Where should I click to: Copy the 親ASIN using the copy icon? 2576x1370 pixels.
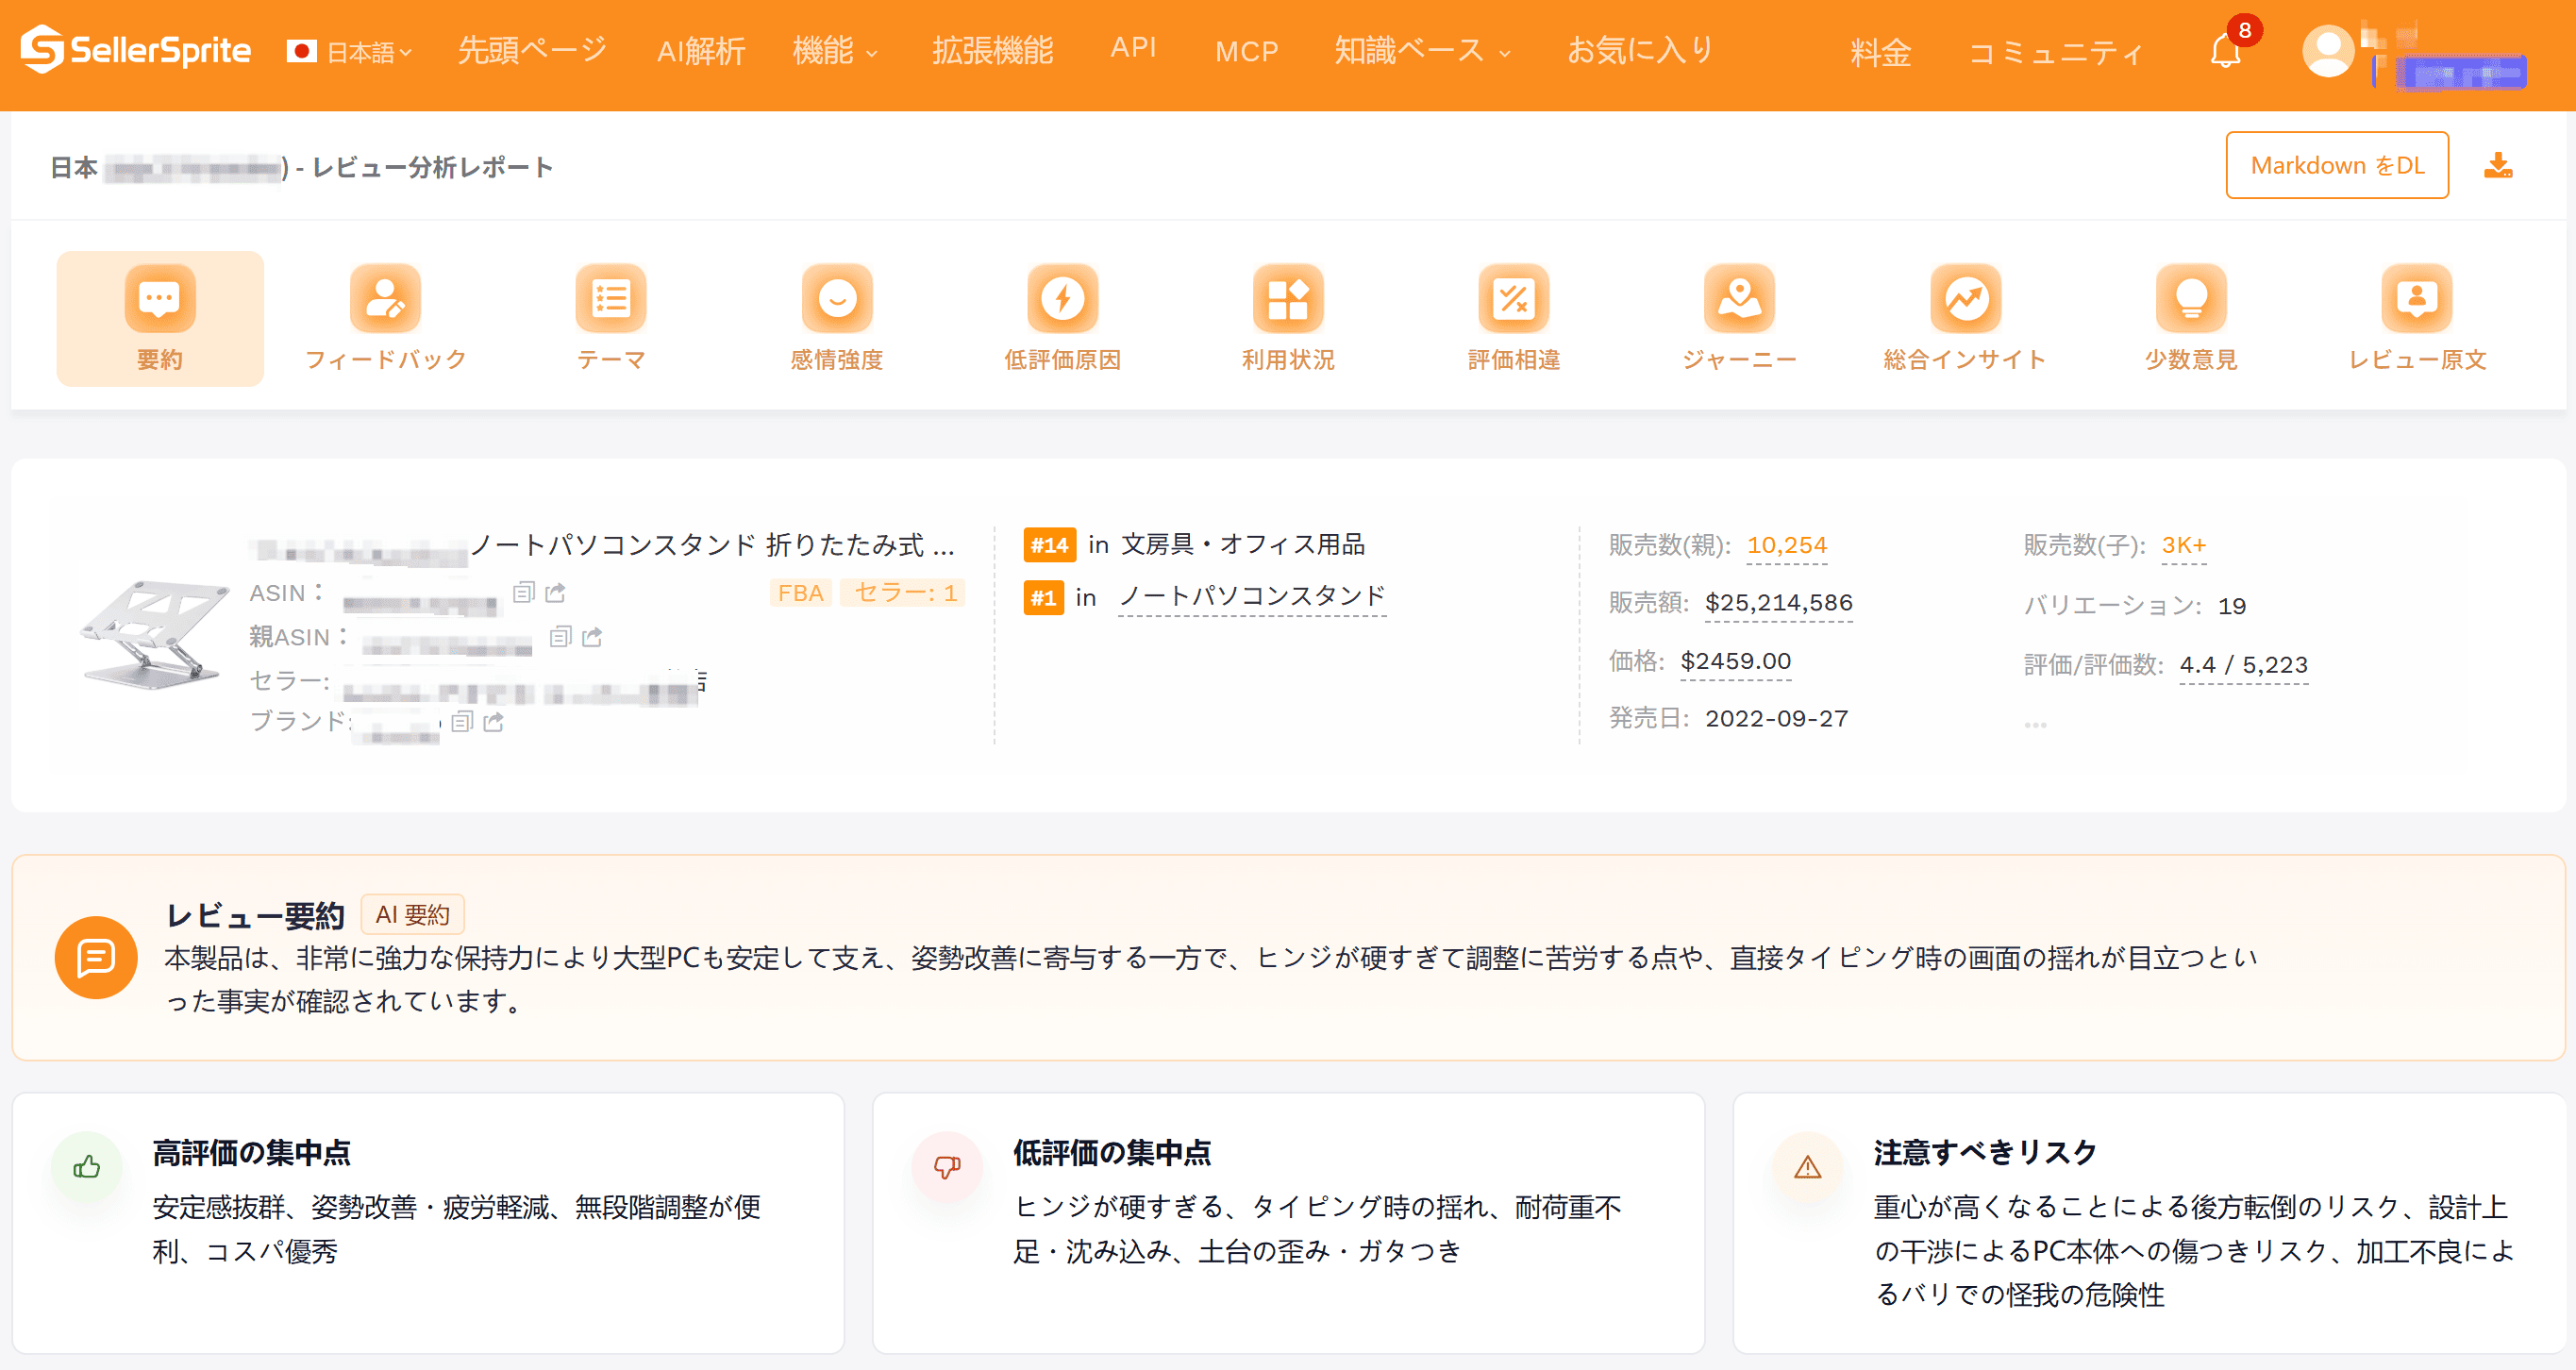[x=561, y=637]
